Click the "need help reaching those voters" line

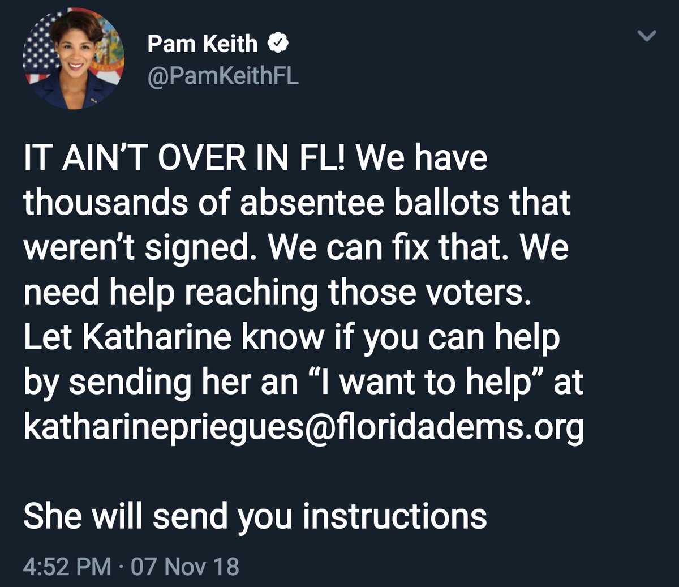click(x=277, y=292)
